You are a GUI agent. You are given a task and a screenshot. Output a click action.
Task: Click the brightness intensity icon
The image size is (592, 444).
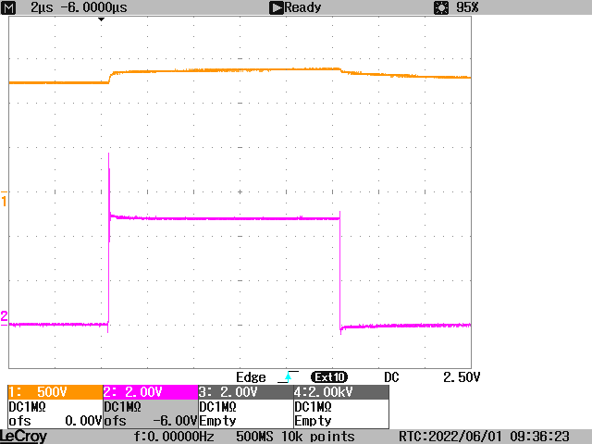[x=441, y=7]
